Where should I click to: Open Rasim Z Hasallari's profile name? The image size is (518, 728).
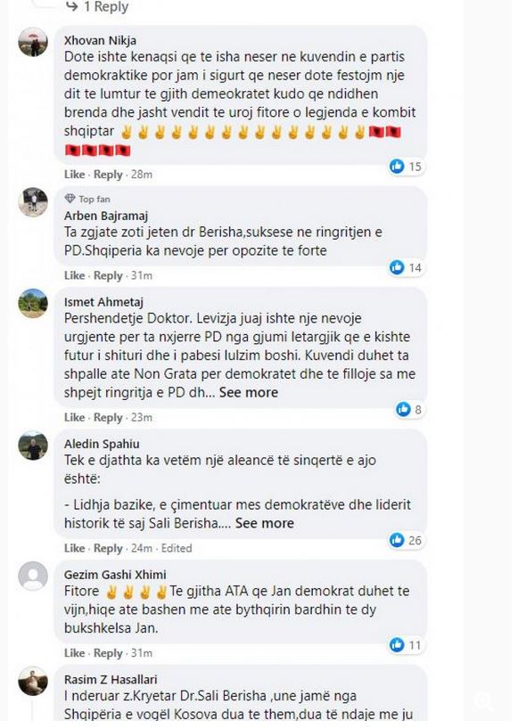[111, 679]
